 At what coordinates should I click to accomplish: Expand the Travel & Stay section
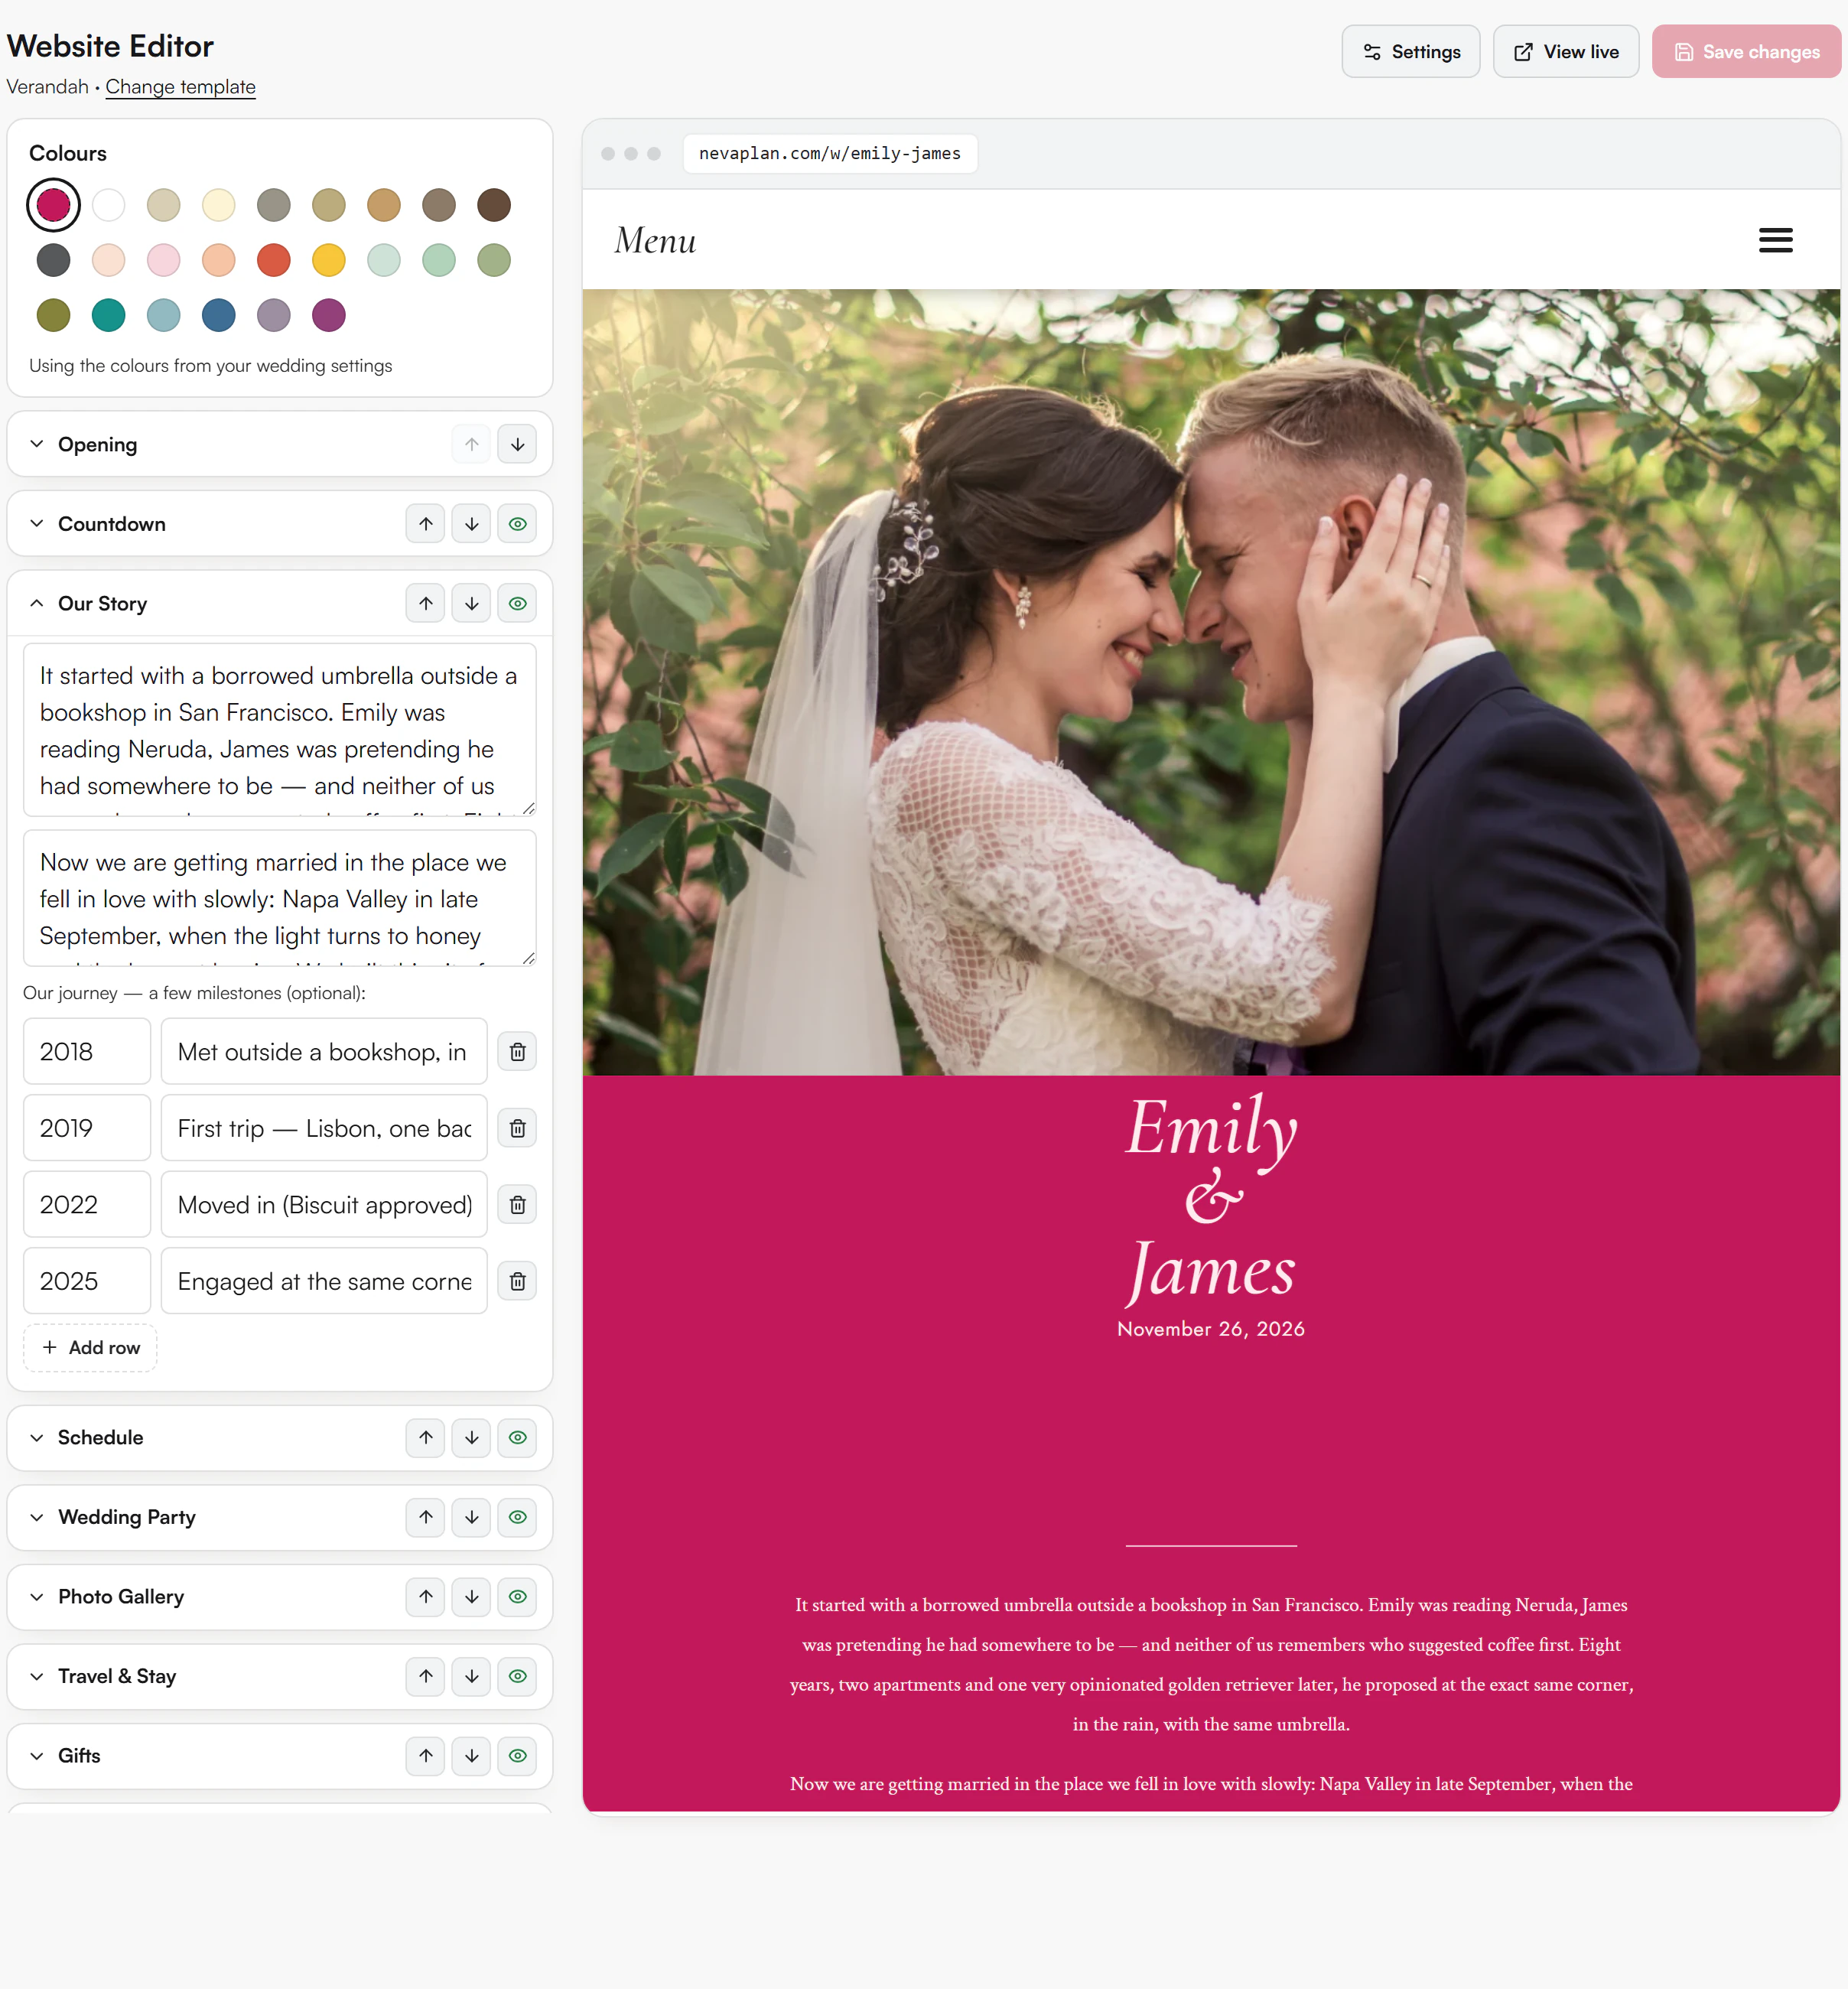click(x=37, y=1676)
